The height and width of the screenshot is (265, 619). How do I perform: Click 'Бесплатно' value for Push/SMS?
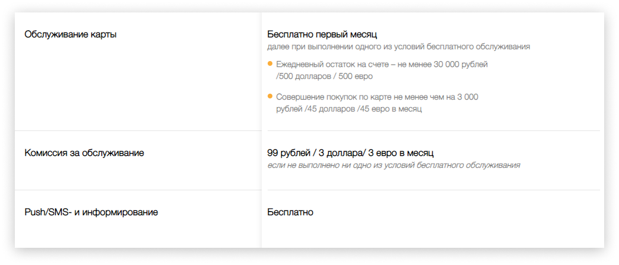(x=290, y=213)
